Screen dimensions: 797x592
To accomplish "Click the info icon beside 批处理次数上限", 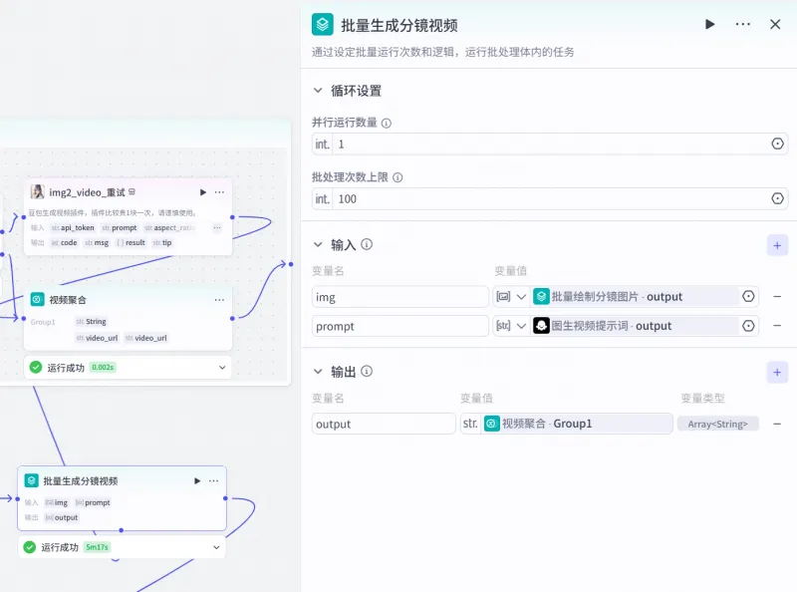I will point(396,176).
